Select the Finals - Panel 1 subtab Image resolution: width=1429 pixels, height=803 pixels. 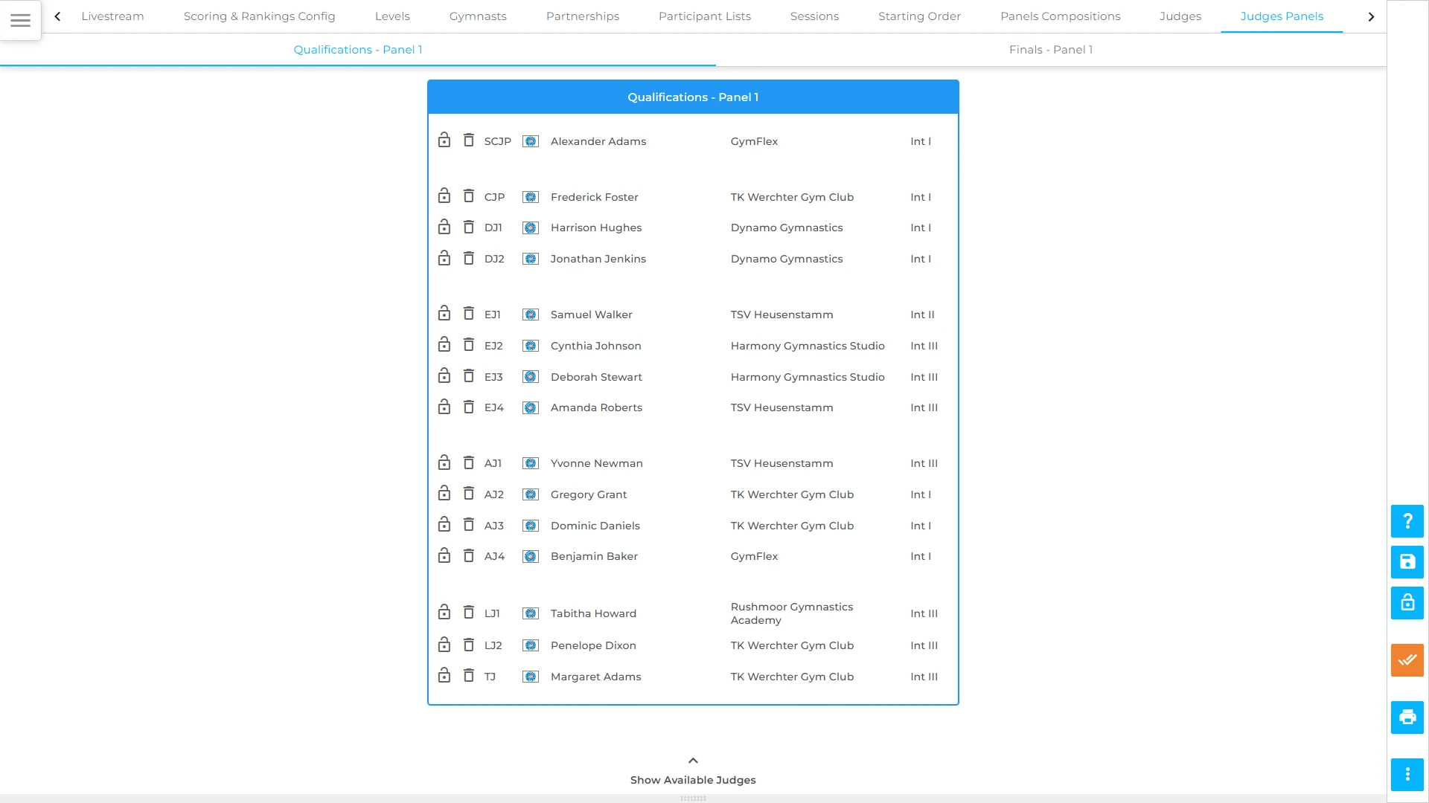click(1051, 50)
